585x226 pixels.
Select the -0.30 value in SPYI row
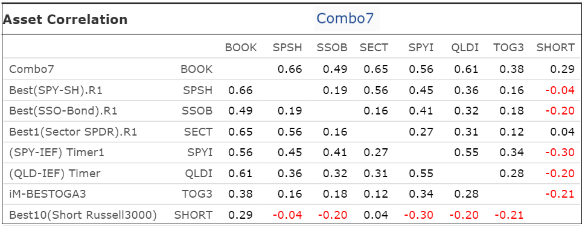point(560,152)
